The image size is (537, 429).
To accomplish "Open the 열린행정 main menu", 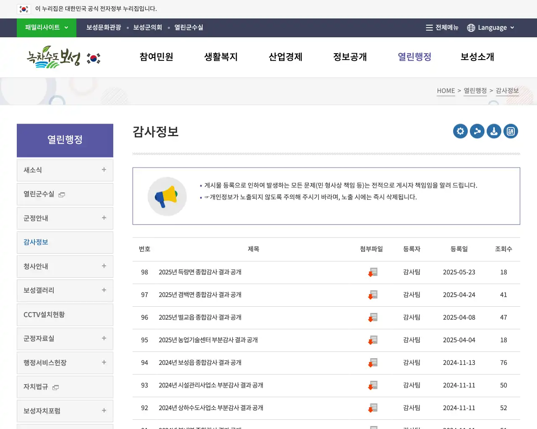I will click(414, 57).
